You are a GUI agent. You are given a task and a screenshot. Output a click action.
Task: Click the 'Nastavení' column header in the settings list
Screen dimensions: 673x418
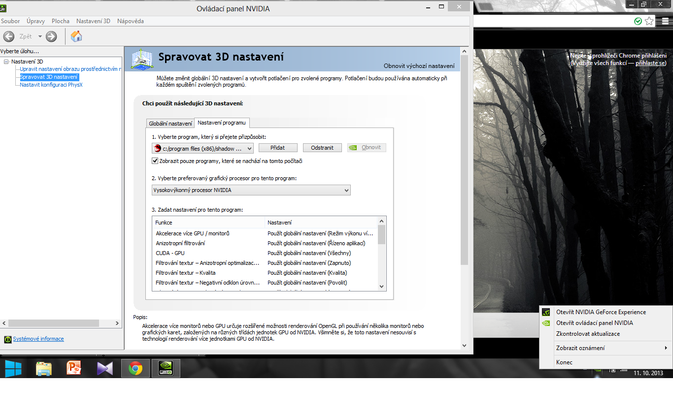tap(321, 223)
